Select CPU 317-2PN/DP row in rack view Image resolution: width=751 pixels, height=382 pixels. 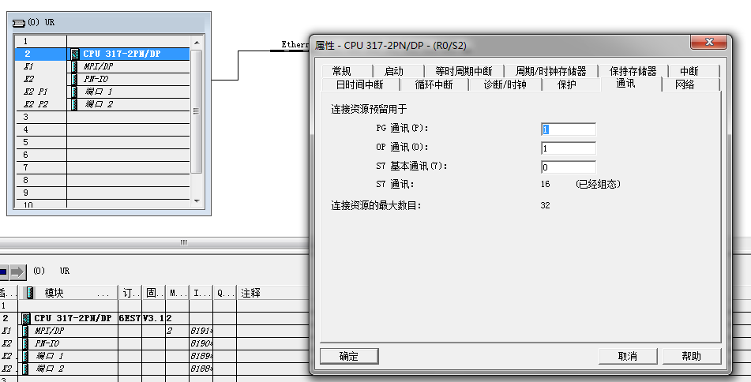(103, 54)
